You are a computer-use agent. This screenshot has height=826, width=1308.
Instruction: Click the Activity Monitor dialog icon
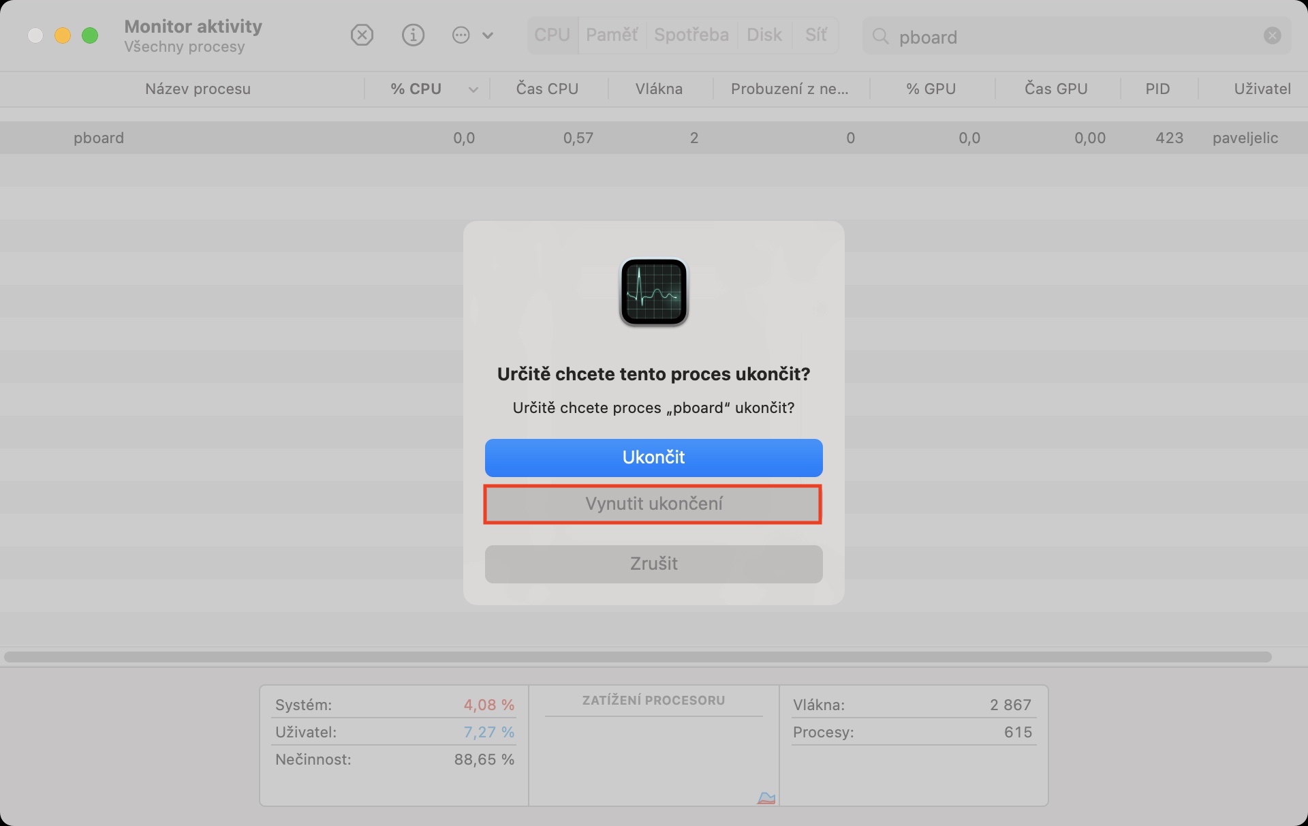[653, 292]
